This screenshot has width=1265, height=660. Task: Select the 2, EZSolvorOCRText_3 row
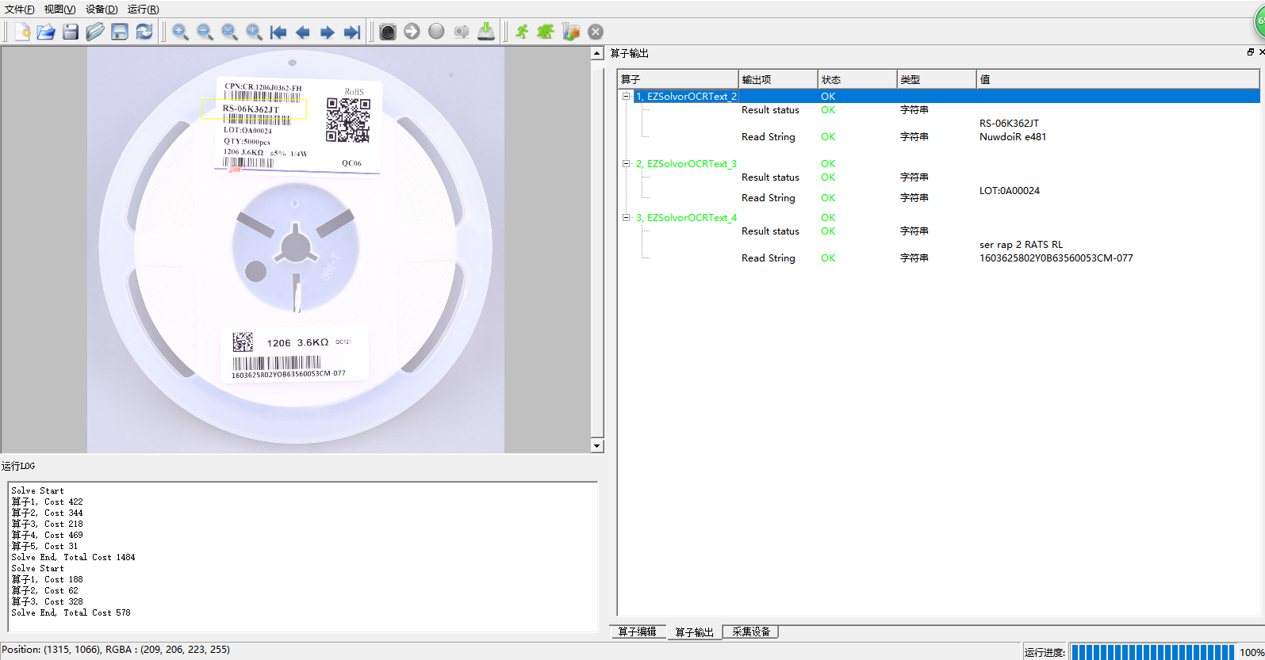click(687, 164)
